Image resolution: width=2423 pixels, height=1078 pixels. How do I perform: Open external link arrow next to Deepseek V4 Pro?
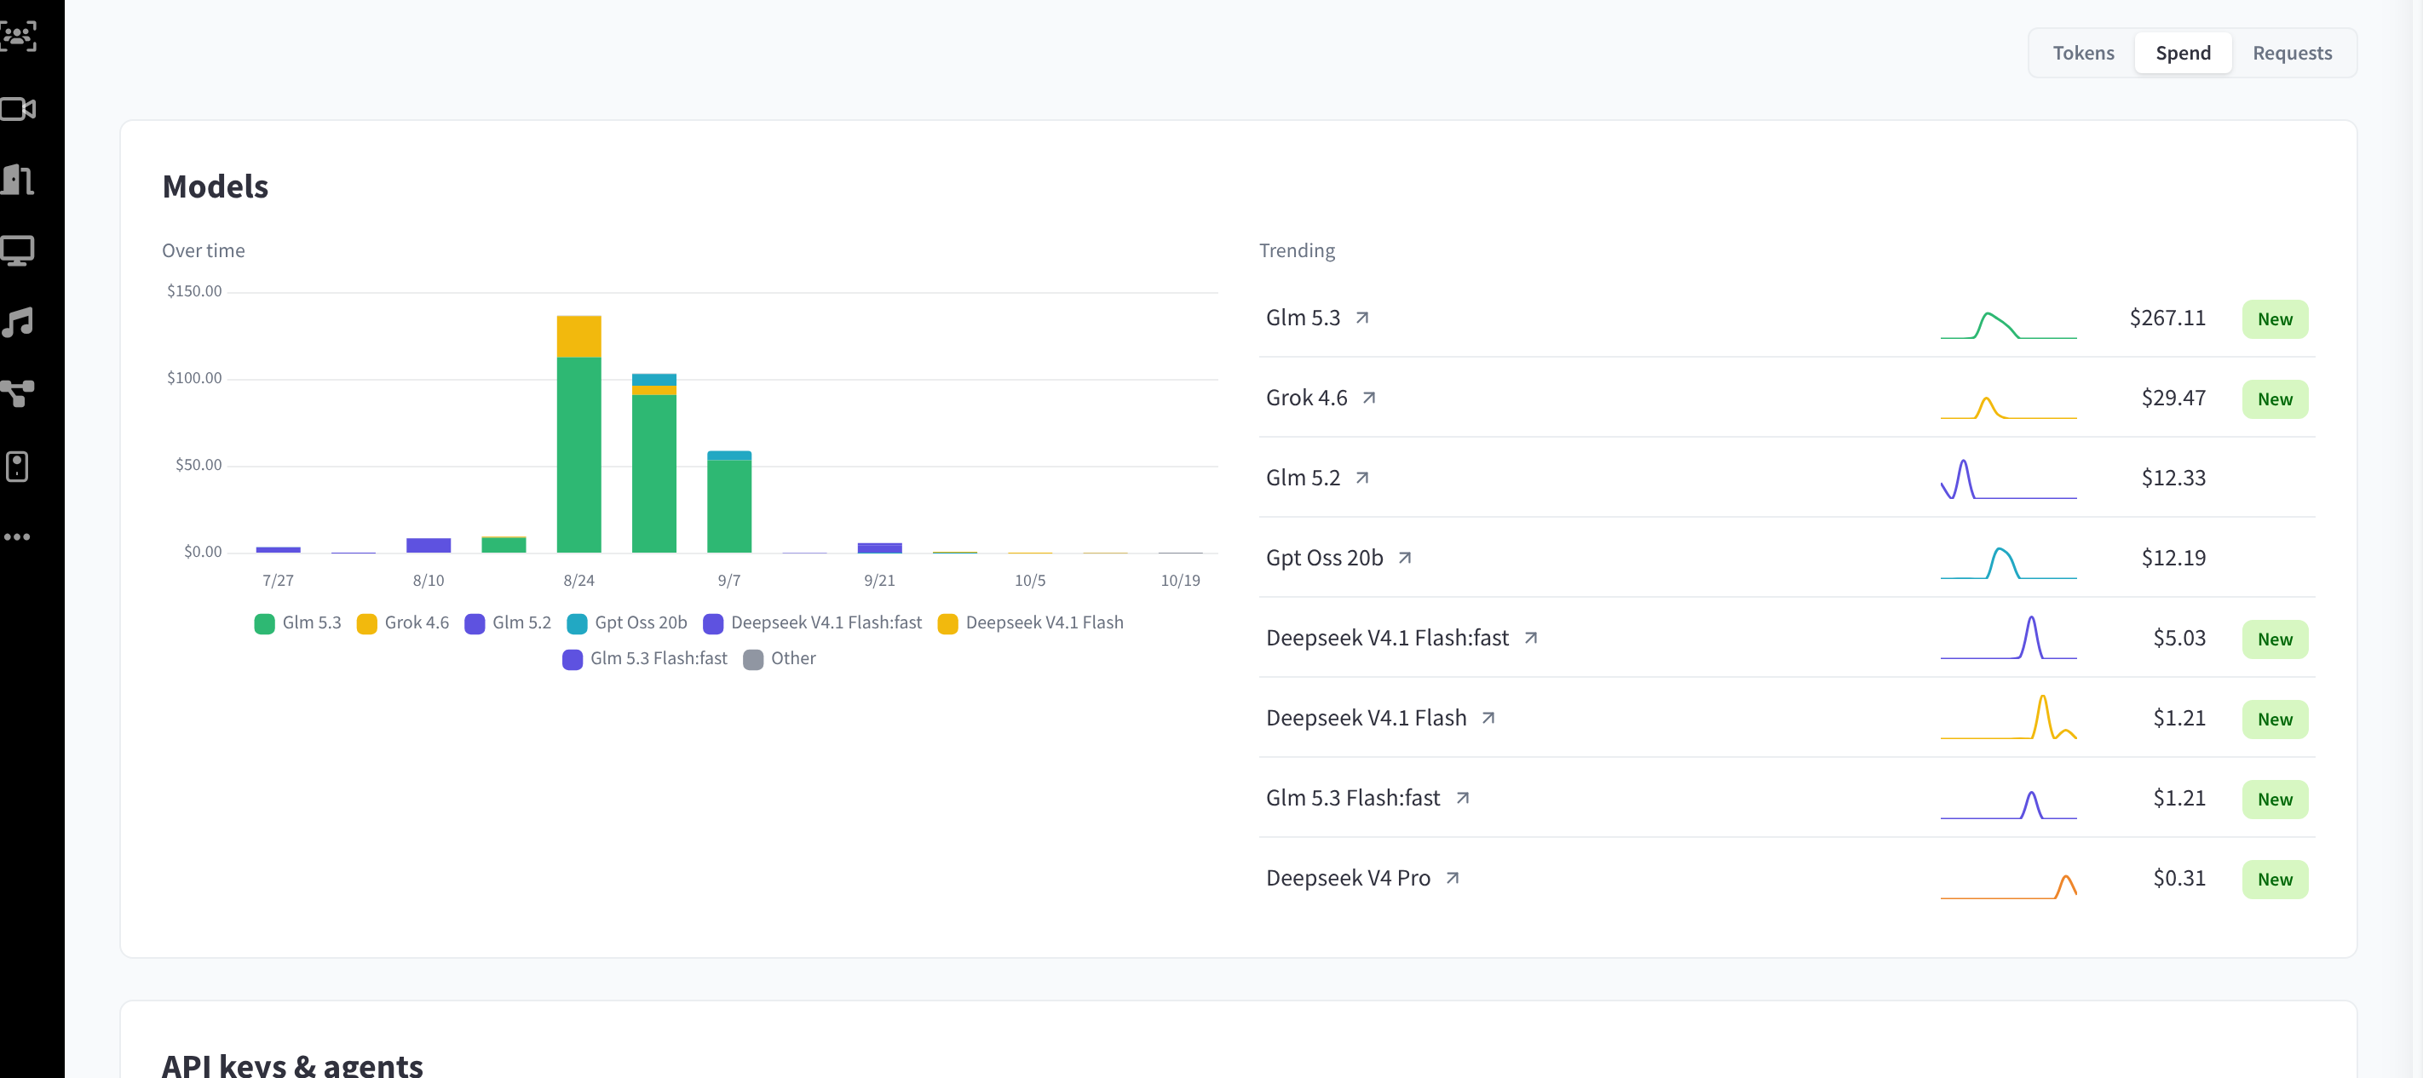click(x=1453, y=877)
